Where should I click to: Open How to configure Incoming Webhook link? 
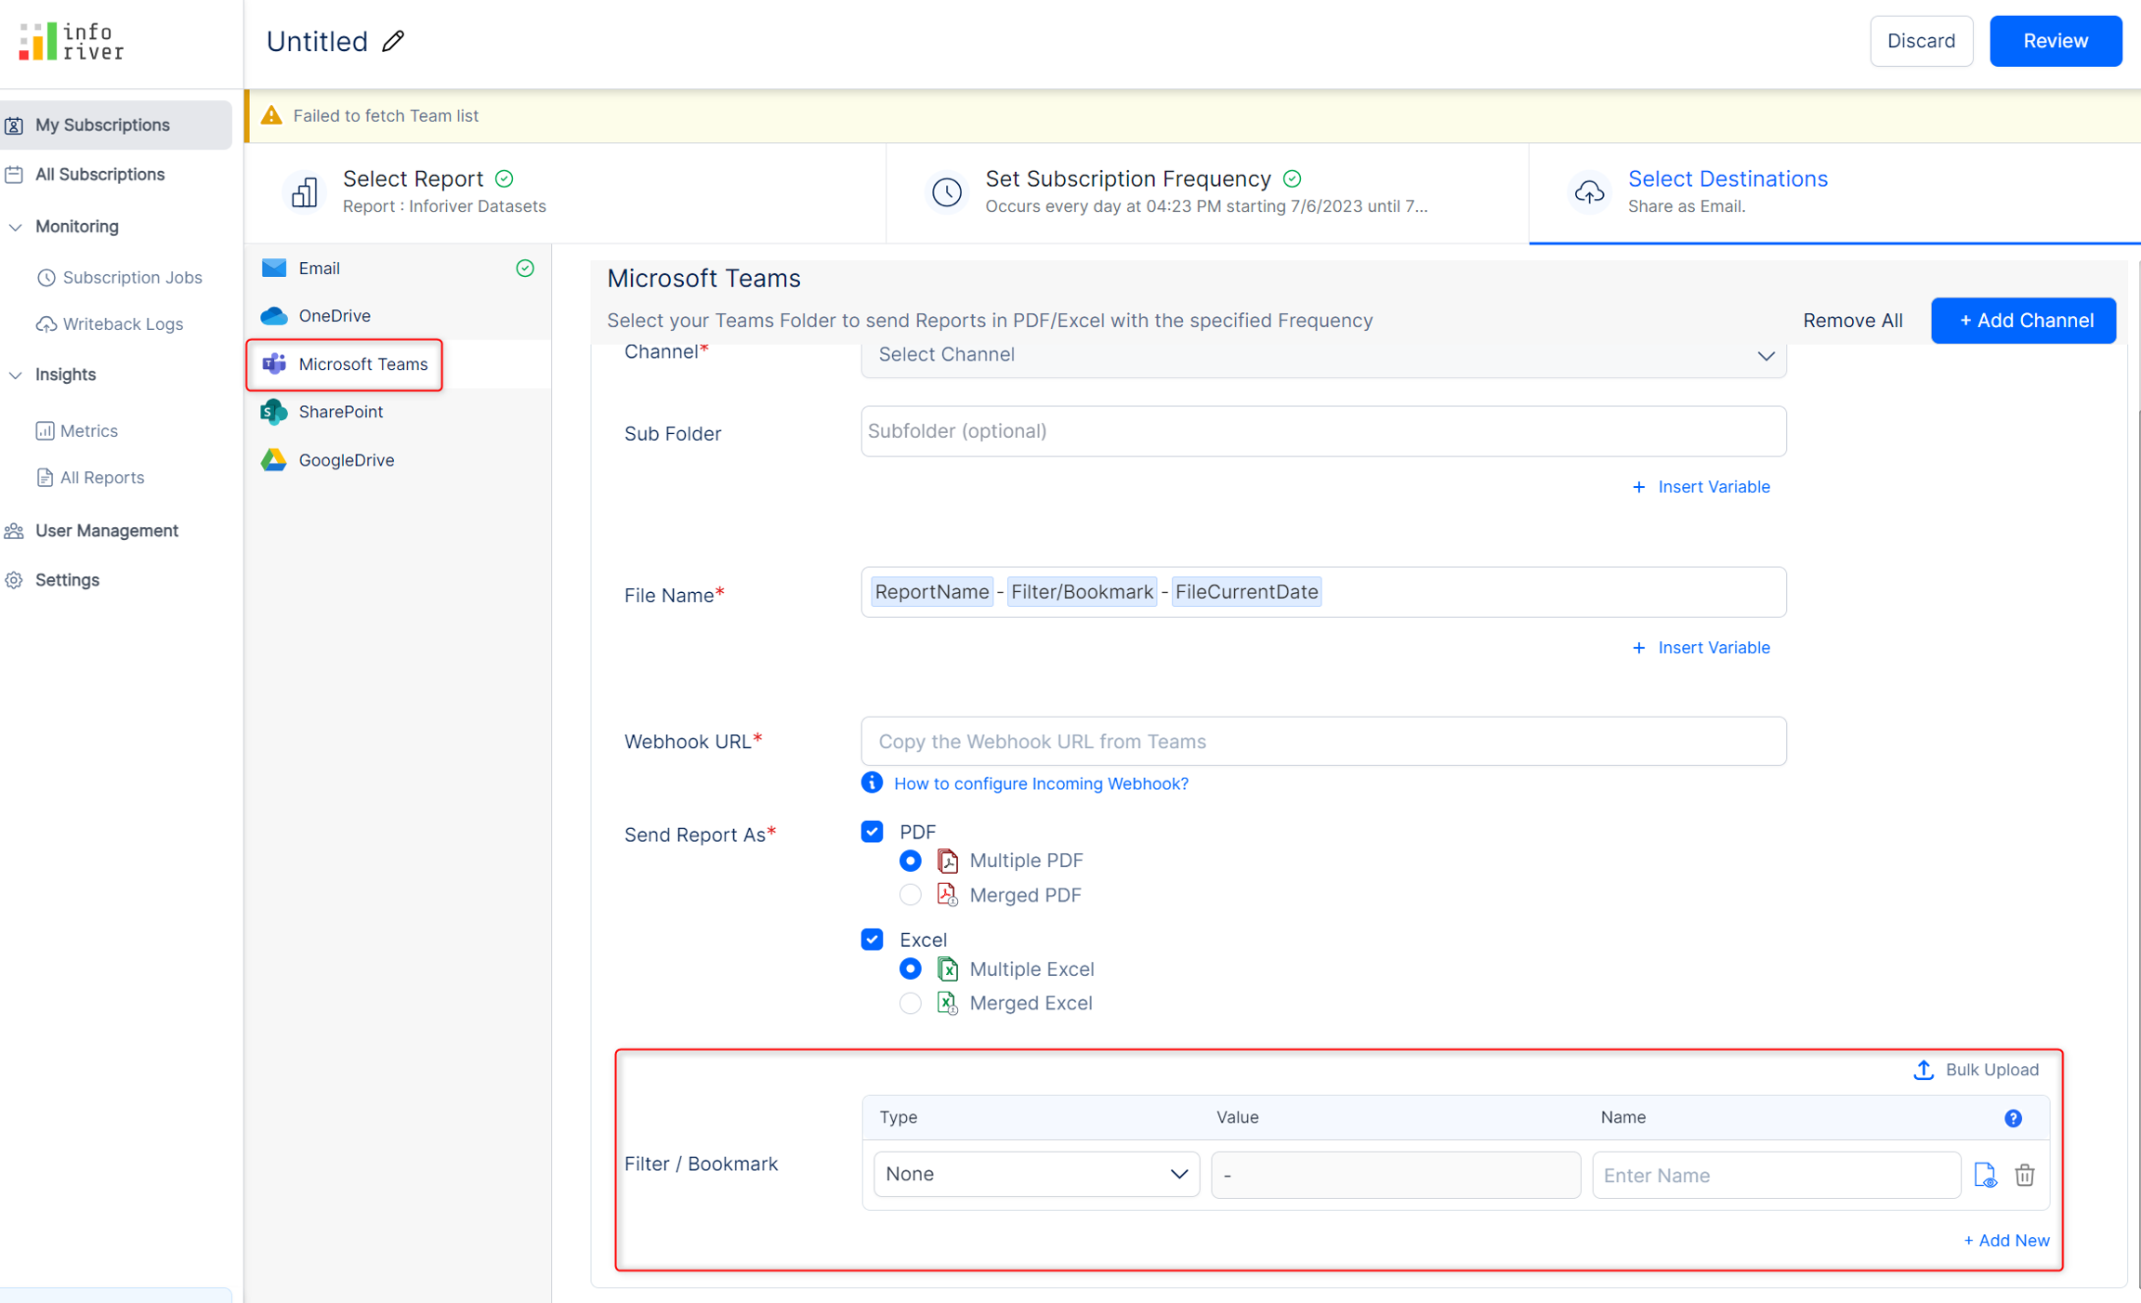1040,783
